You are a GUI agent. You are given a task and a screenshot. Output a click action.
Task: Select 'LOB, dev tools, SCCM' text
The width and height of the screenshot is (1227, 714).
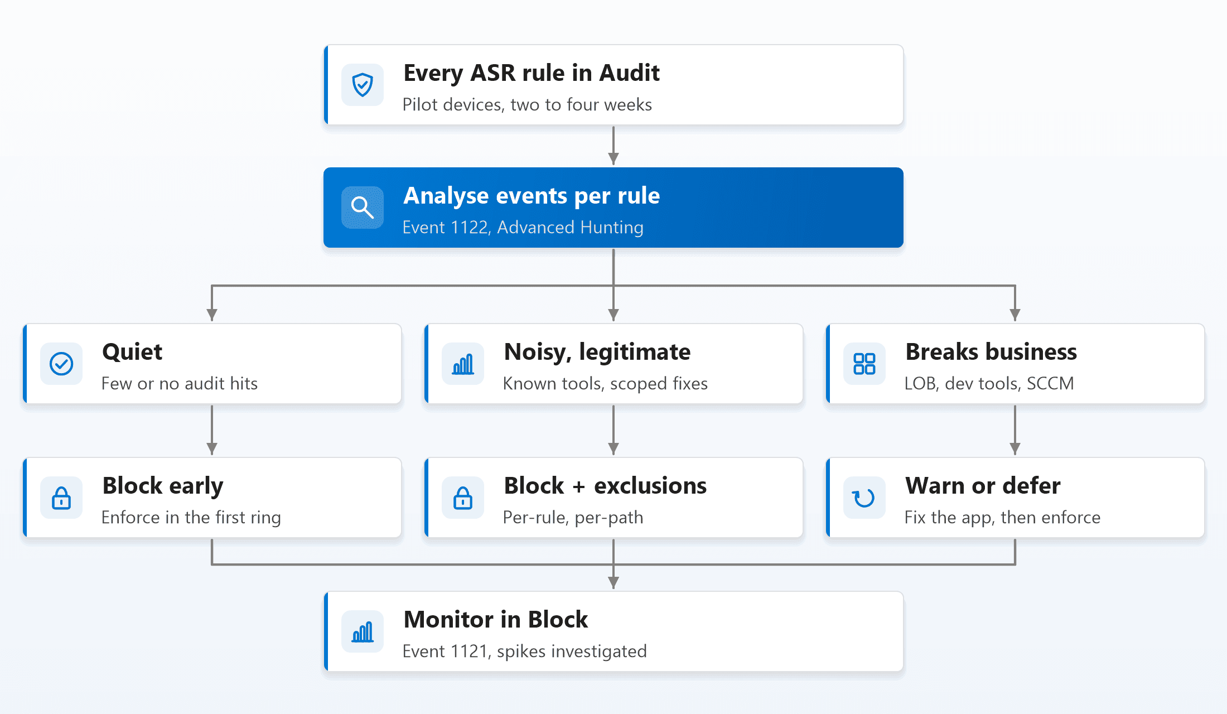989,383
